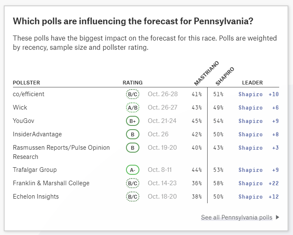
Task: Click Echelon Insights' B/C rating badge
Action: [133, 197]
